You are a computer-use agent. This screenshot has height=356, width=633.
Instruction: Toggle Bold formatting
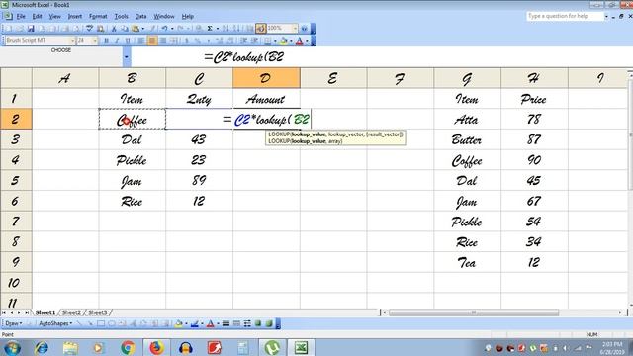106,41
